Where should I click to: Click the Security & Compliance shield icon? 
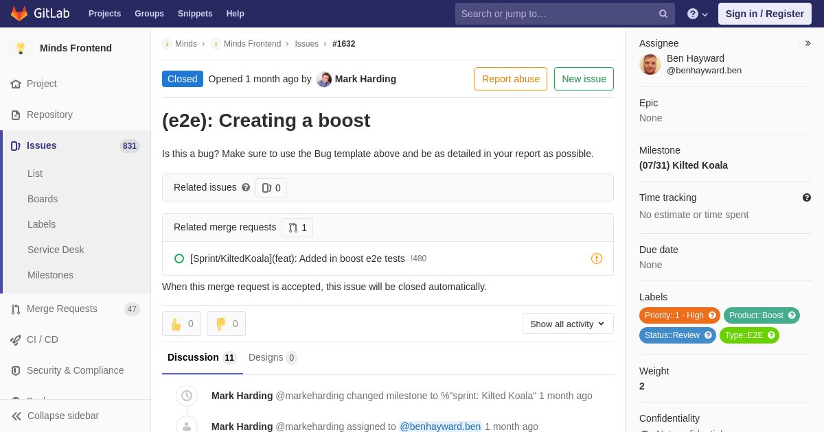click(x=16, y=370)
